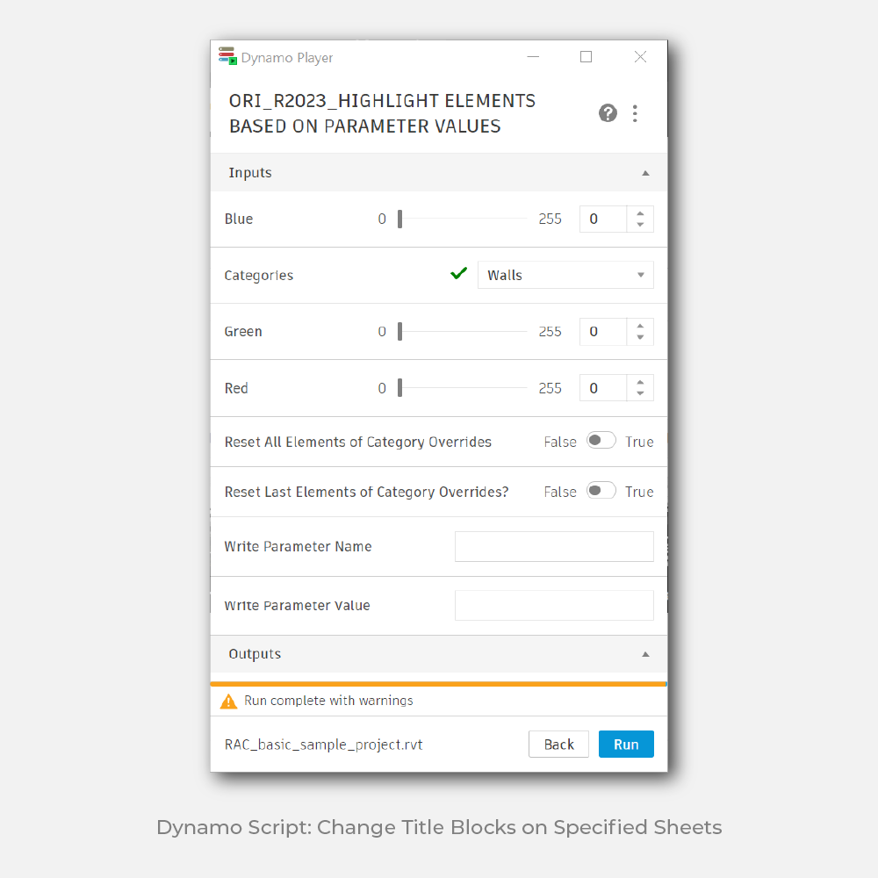Click the Red slider handle
The image size is (878, 878).
click(x=399, y=387)
